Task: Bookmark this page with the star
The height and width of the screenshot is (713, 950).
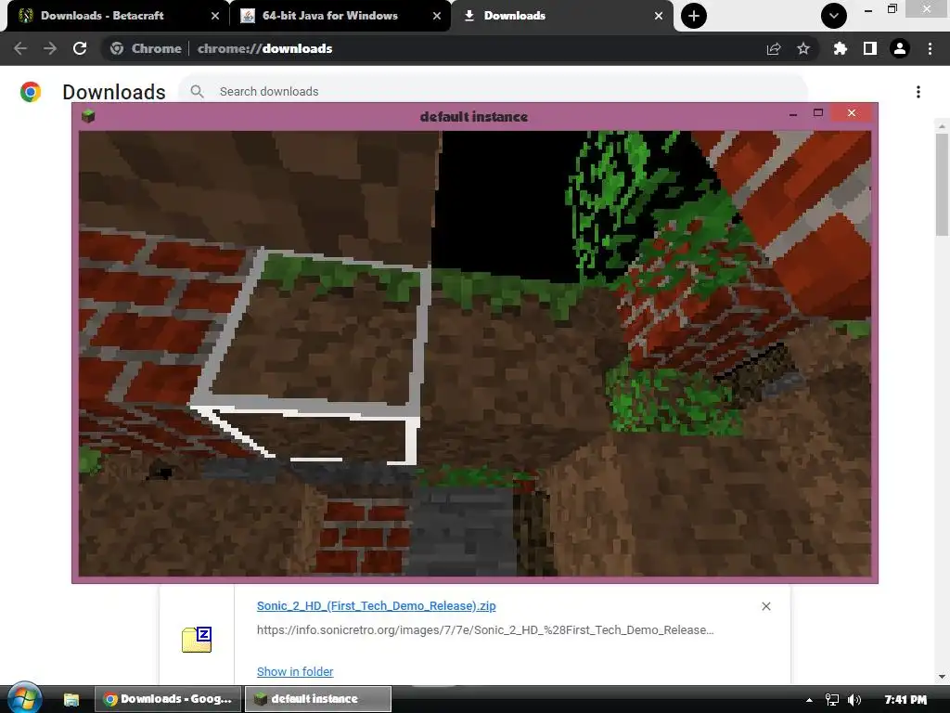Action: [803, 48]
